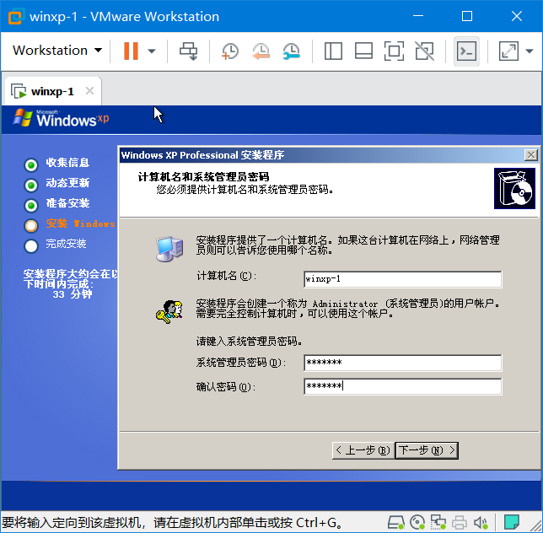Viewport: 543px width, 533px height.
Task: Focus the confirm password field
Action: click(402, 386)
